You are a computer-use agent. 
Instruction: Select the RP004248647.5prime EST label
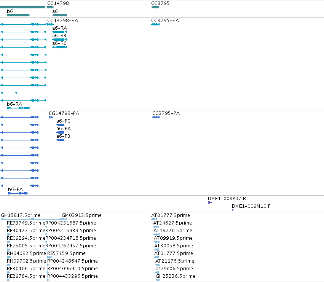tap(72, 261)
